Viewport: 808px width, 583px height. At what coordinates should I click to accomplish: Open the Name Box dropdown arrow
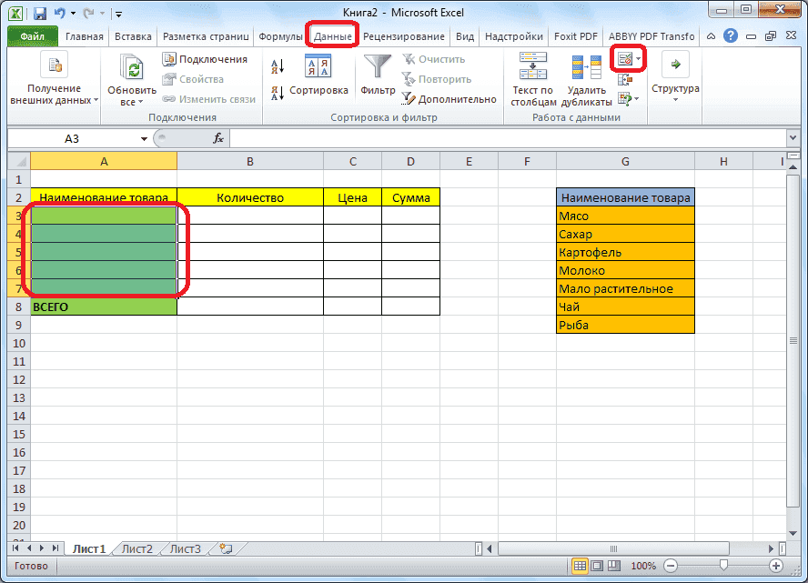(142, 138)
